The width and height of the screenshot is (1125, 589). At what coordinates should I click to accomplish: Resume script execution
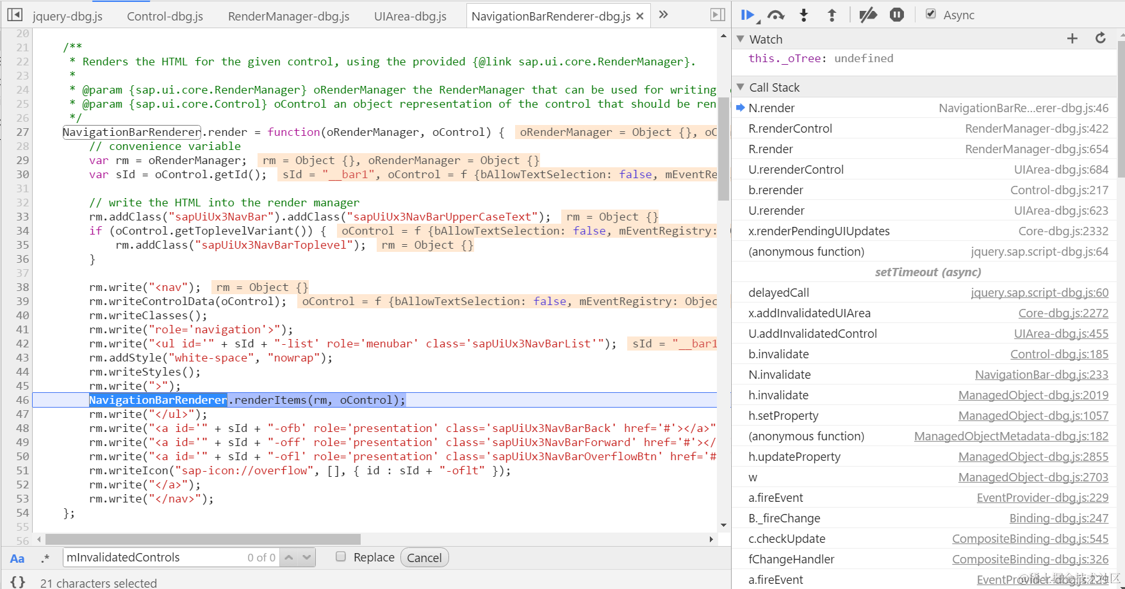coord(748,15)
